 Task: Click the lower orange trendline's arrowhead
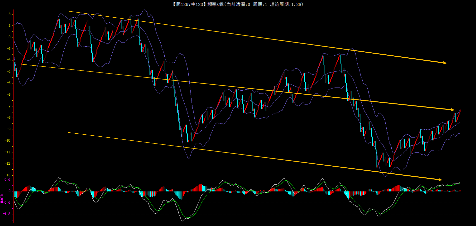[440, 179]
